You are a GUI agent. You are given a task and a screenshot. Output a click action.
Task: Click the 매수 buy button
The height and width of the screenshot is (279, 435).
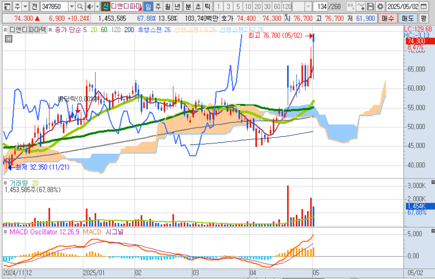(x=387, y=18)
